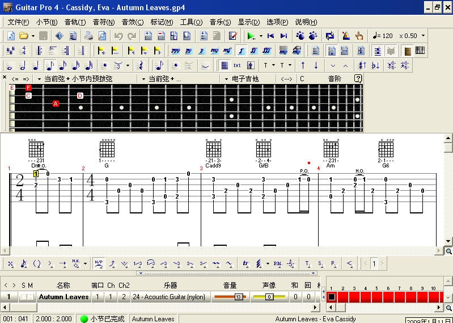Move note up one string arrow
The image size is (453, 323).
[303, 66]
